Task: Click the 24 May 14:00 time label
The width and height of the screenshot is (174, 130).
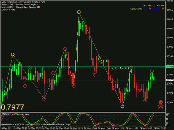Action: coord(132,128)
